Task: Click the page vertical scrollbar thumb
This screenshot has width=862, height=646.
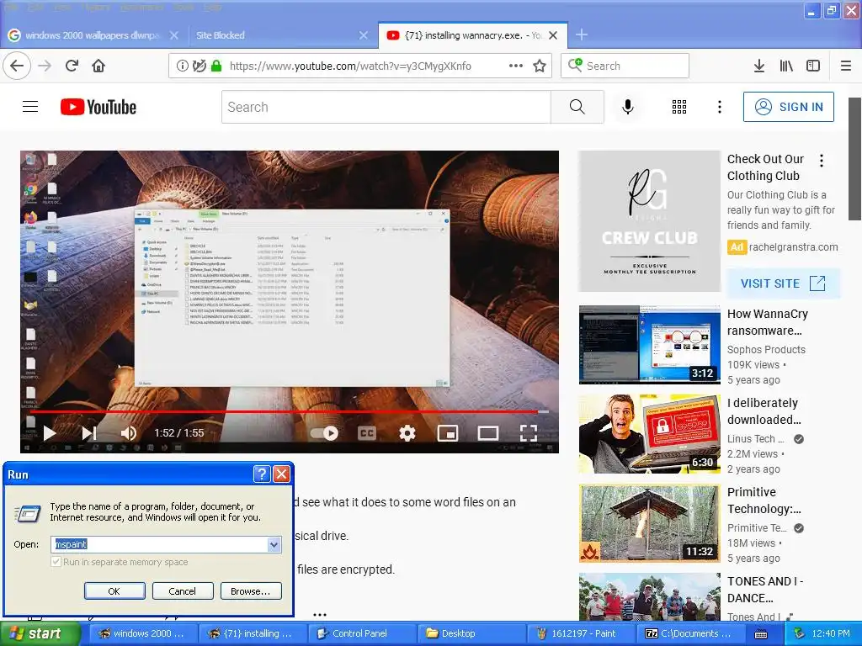Action: click(x=855, y=159)
